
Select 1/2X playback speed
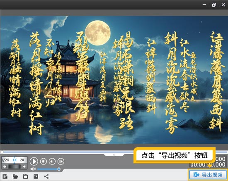point(5,160)
